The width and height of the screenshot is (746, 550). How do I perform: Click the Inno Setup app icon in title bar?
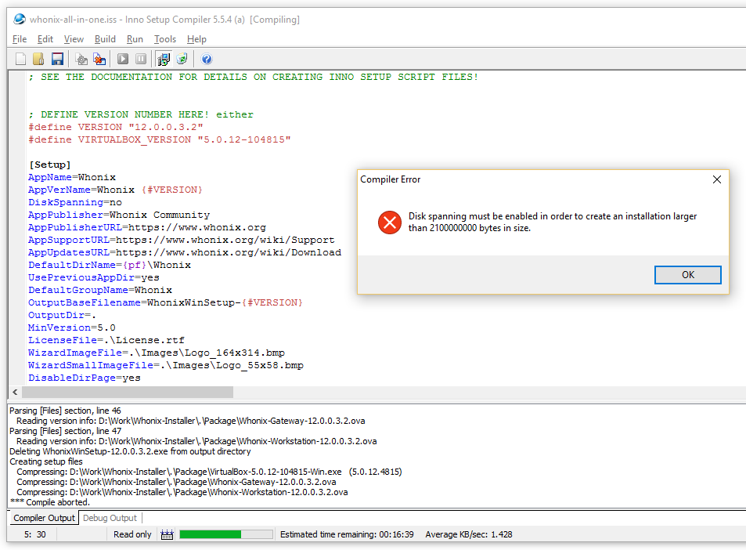20,20
